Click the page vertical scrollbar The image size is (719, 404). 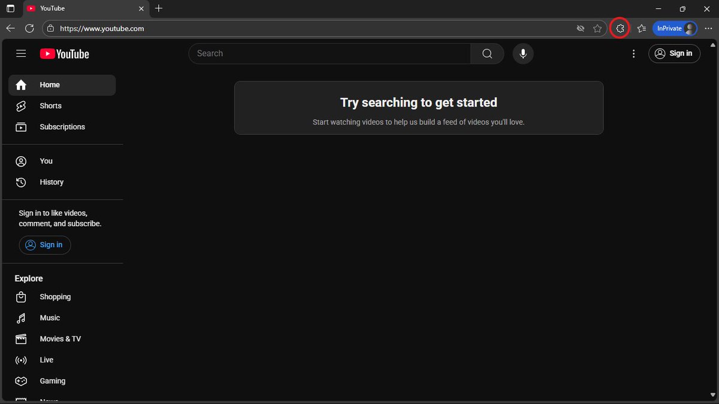[712, 220]
